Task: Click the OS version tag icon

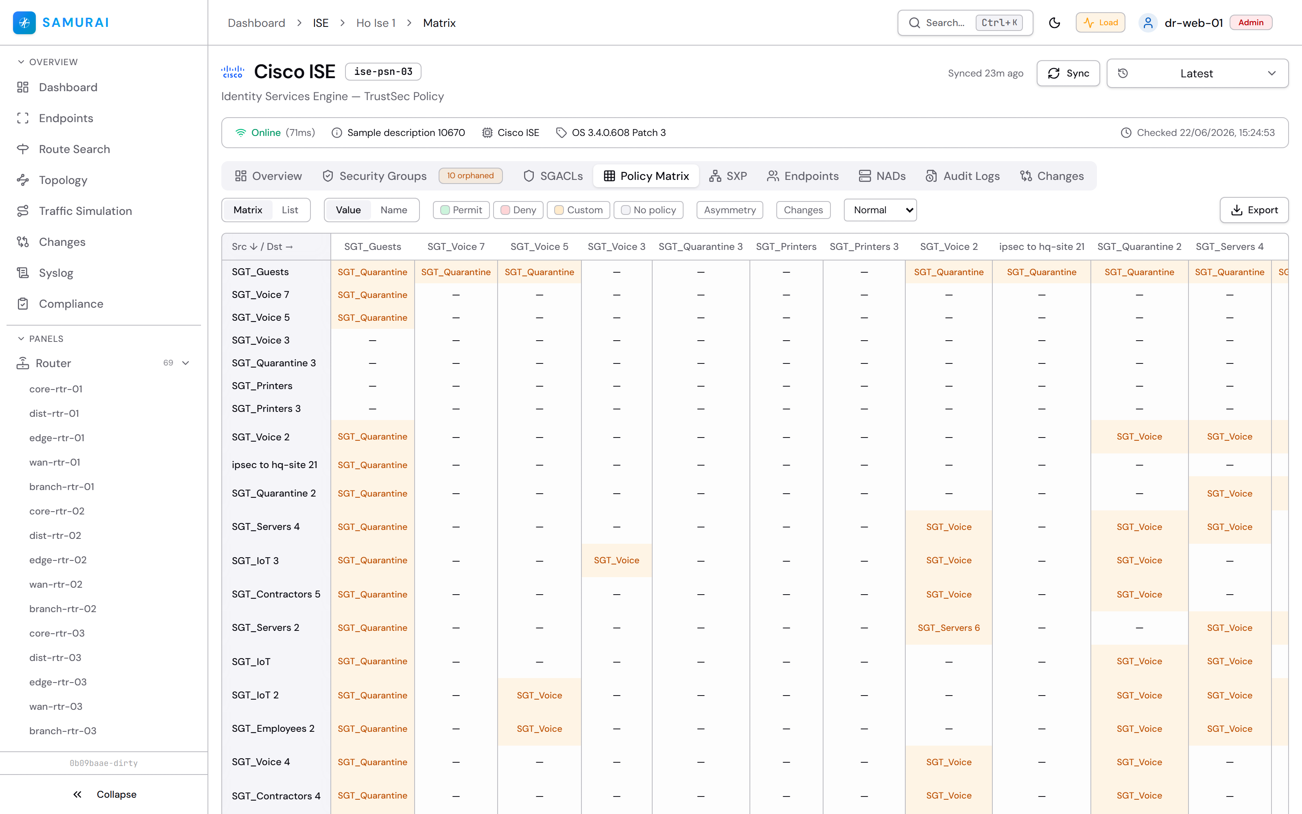Action: [561, 132]
